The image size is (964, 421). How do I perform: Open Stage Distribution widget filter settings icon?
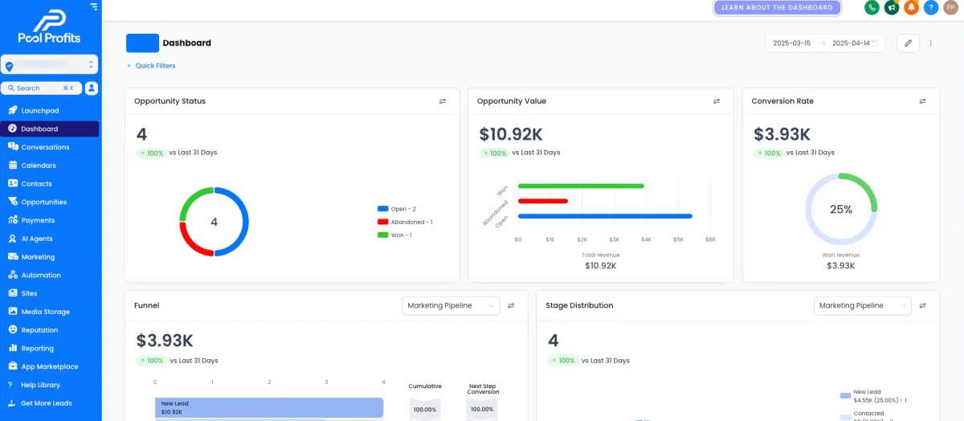click(923, 305)
